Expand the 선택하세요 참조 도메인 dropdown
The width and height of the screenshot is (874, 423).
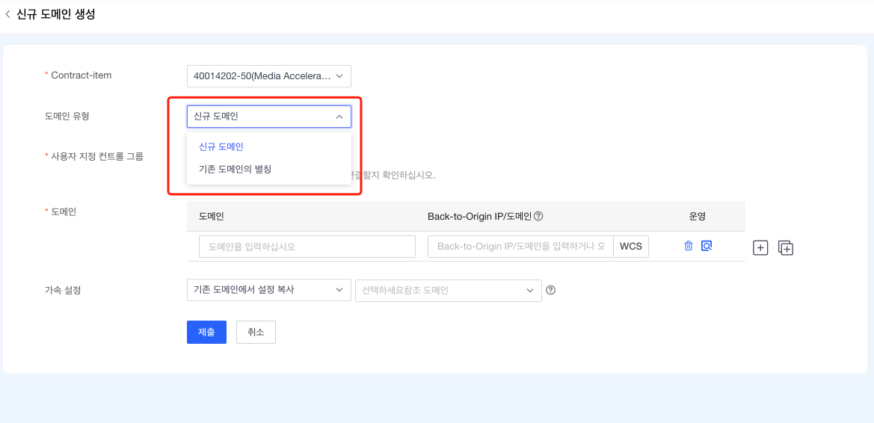tap(448, 290)
